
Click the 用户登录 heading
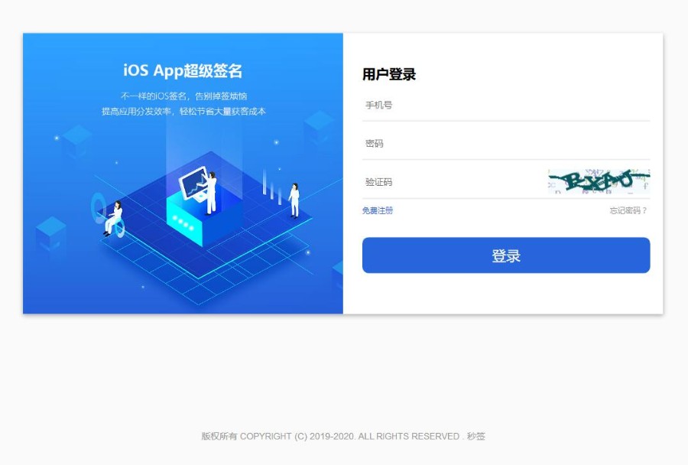pyautogui.click(x=389, y=74)
